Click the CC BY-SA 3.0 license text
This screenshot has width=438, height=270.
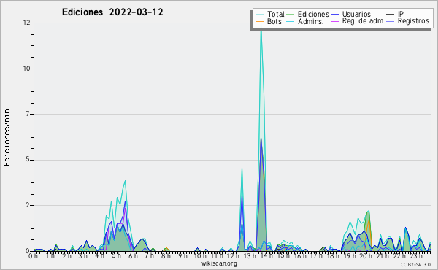click(415, 265)
